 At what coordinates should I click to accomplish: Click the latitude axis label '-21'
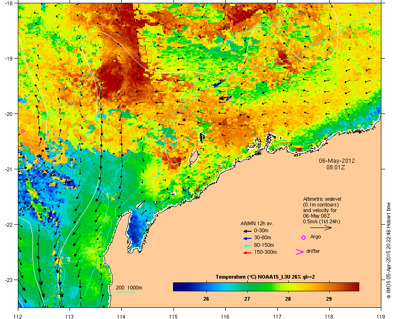click(8, 169)
